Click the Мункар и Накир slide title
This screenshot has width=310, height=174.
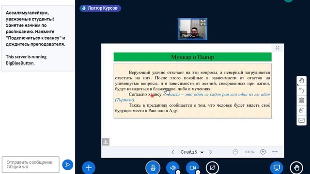pos(192,57)
